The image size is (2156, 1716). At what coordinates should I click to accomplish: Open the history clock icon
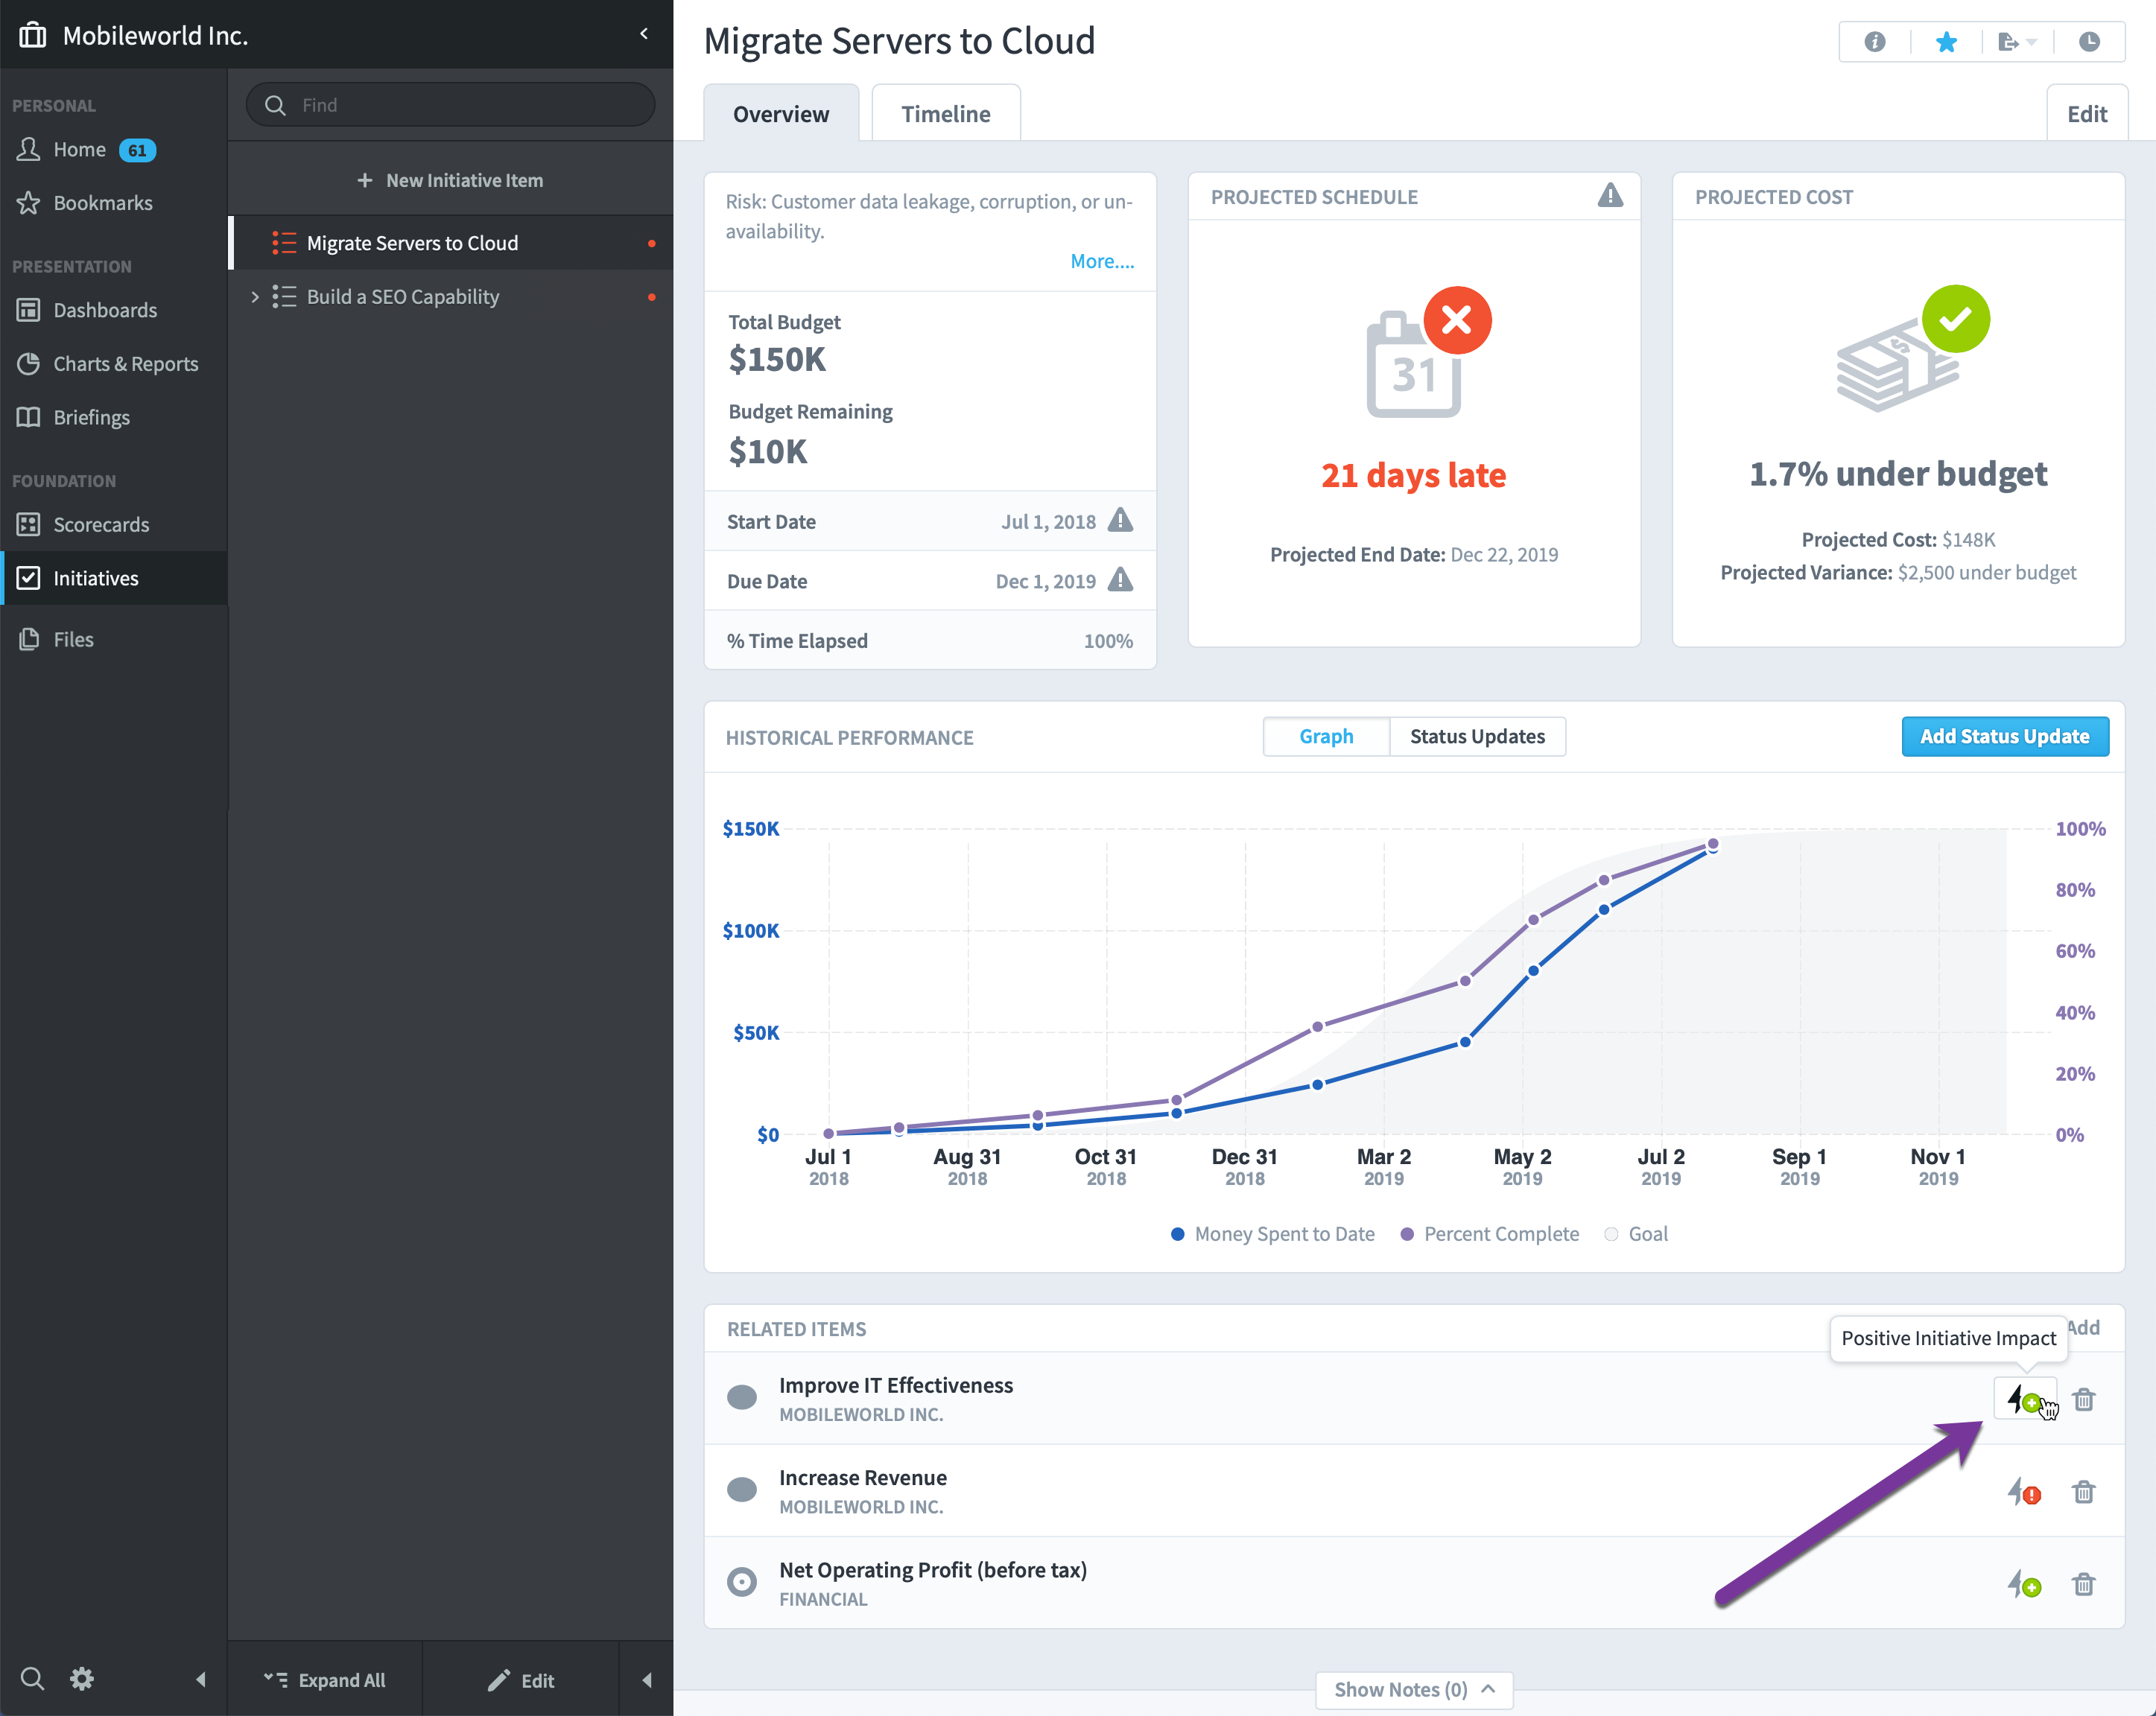click(x=2089, y=42)
